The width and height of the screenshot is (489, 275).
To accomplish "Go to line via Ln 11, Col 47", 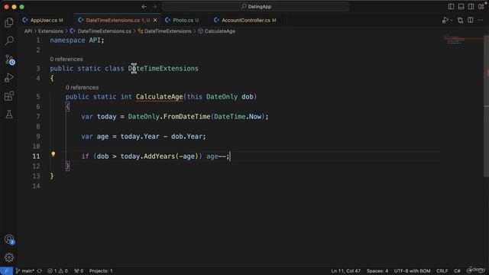I will [345, 271].
